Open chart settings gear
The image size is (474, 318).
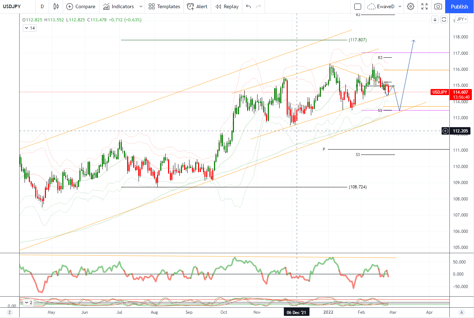click(411, 6)
